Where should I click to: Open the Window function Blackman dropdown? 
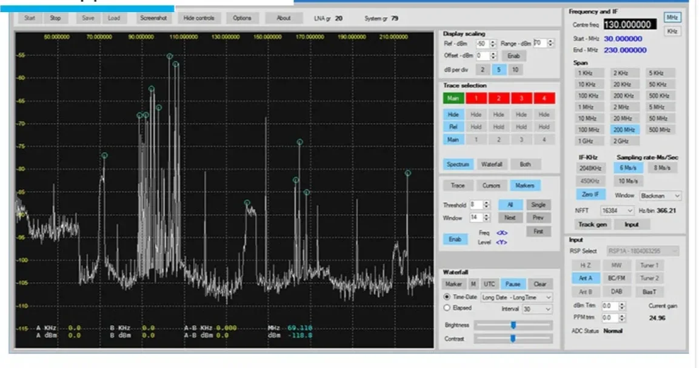coord(660,196)
